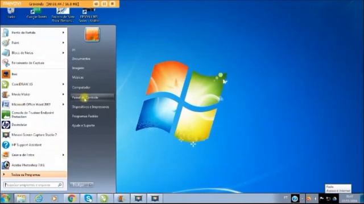Viewport: 364px width, 204px height.
Task: Open Windows Explorer from taskbar
Action: pos(22,198)
